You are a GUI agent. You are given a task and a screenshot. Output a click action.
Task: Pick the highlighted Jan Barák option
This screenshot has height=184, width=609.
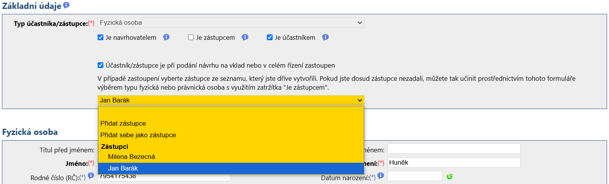[123, 169]
